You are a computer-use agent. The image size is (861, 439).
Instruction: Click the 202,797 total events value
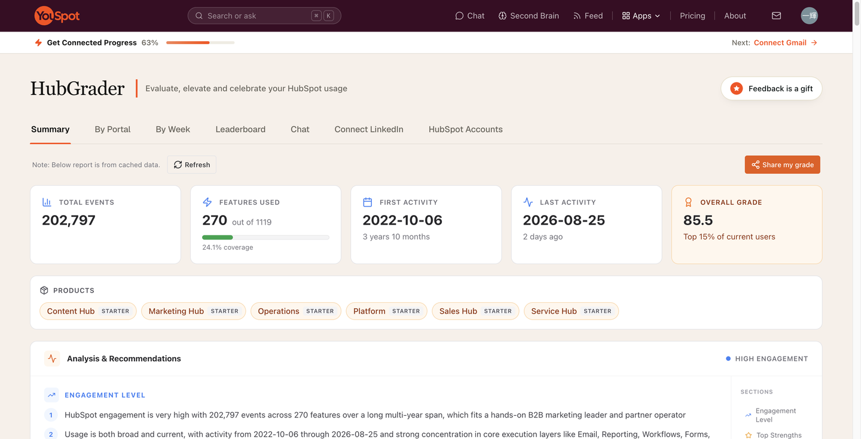point(69,220)
